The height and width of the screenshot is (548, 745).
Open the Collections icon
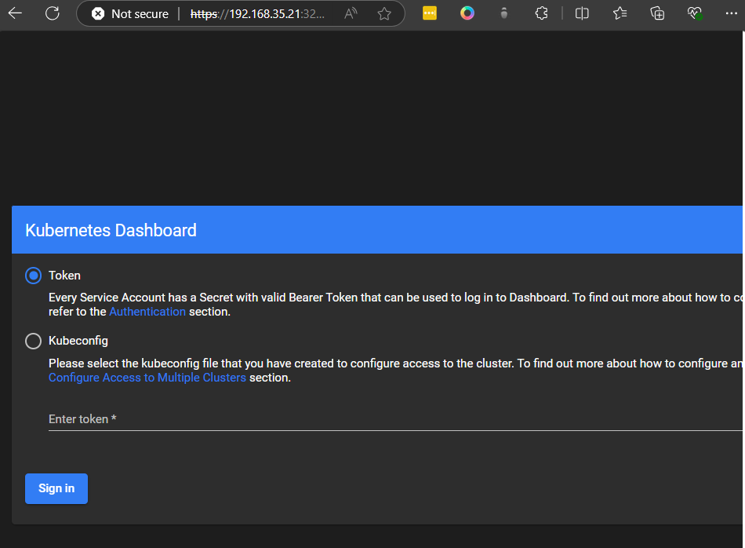click(x=657, y=13)
